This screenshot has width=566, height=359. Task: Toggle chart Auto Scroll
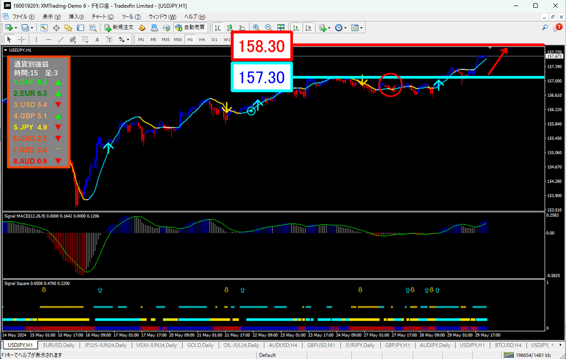(x=296, y=27)
